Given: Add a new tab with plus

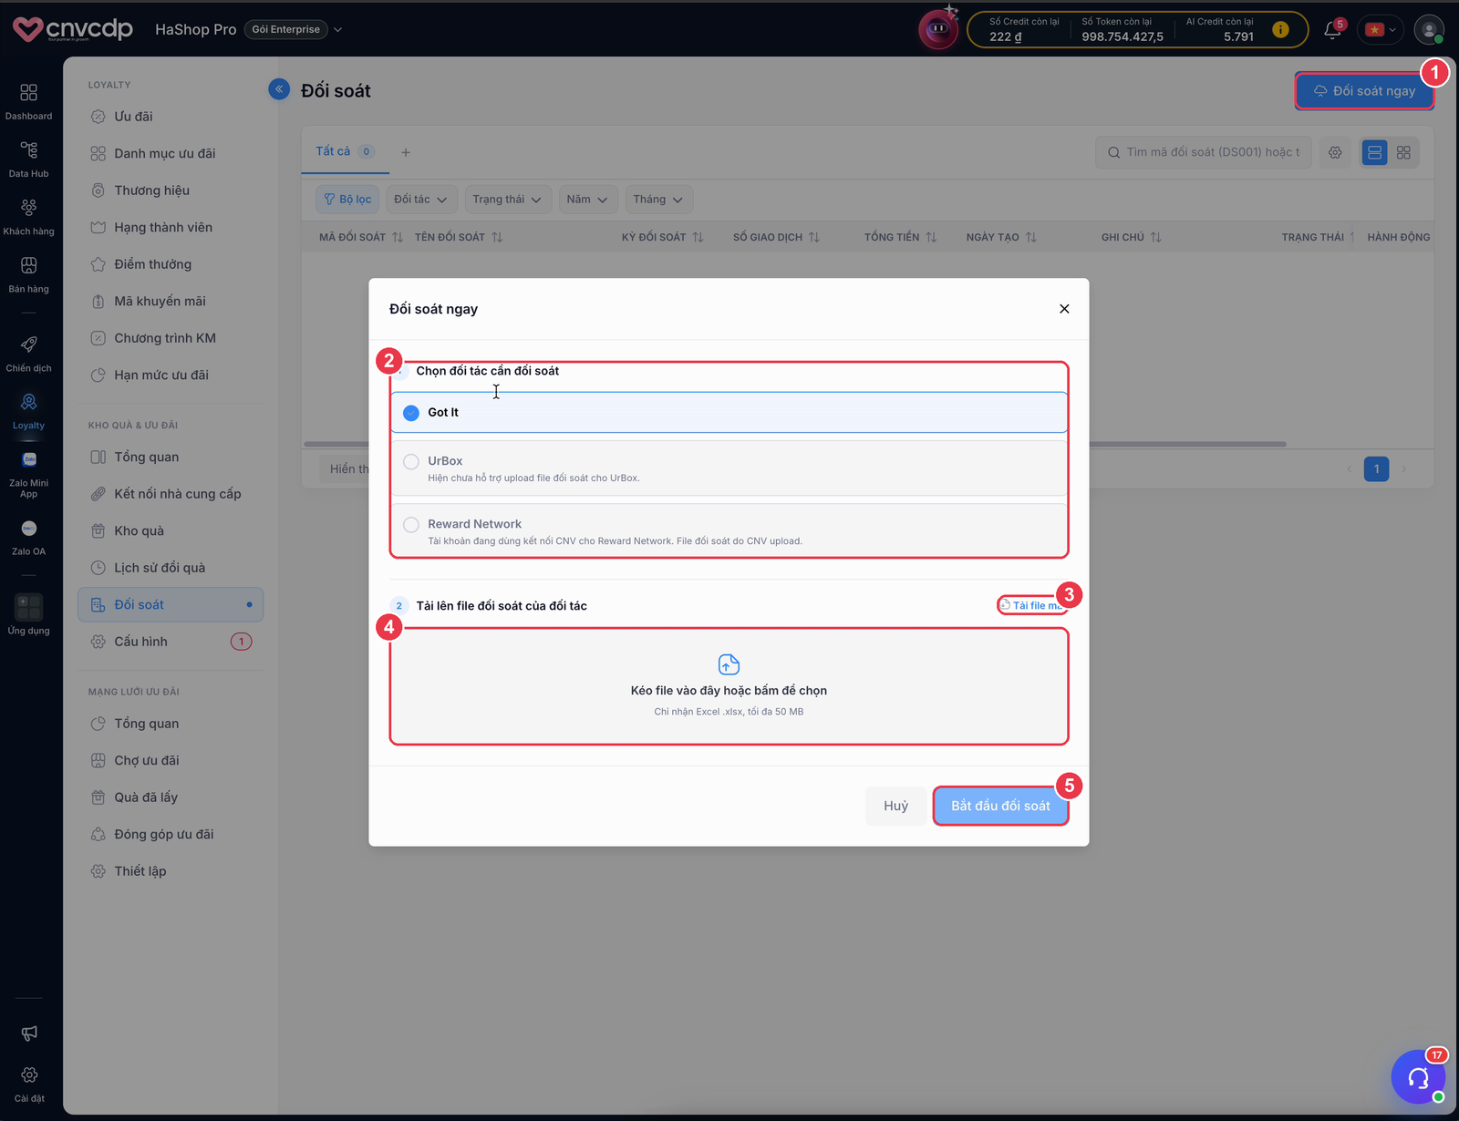Looking at the screenshot, I should click(x=406, y=152).
